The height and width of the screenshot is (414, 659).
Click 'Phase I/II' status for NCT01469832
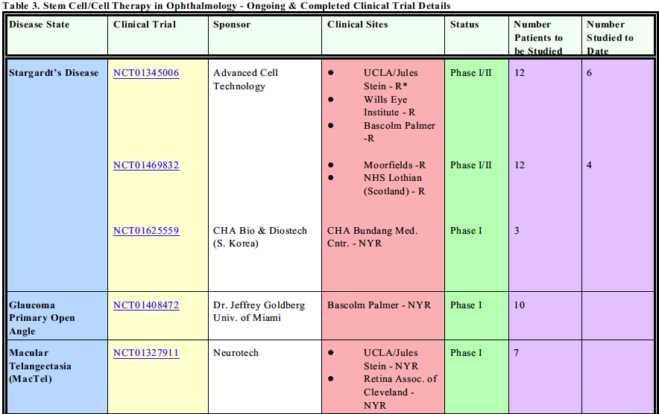pyautogui.click(x=470, y=165)
